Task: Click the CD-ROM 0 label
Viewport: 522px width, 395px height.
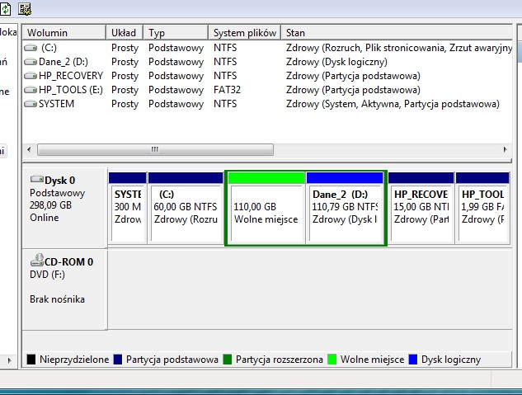Action: tap(69, 262)
